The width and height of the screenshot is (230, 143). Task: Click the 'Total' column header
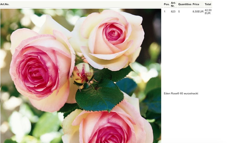208,4
